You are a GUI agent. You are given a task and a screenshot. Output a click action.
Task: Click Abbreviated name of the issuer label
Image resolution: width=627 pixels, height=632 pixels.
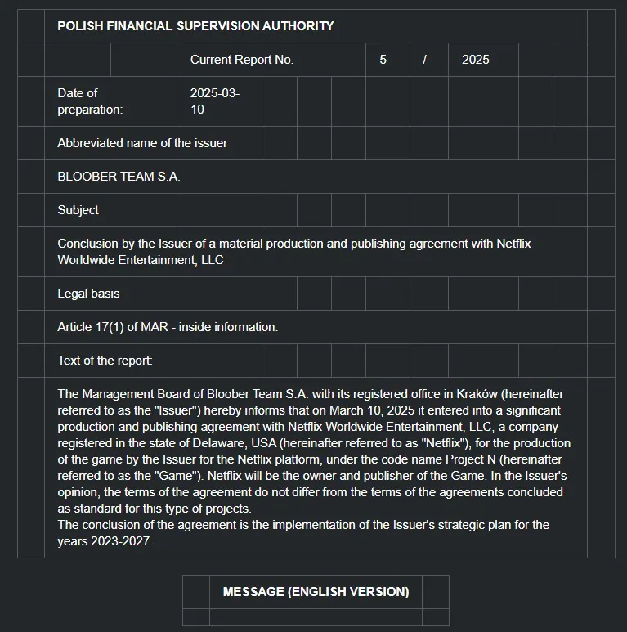click(x=142, y=143)
